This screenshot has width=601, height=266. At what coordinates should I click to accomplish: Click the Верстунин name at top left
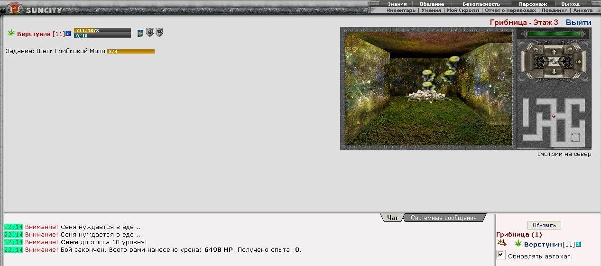point(34,34)
